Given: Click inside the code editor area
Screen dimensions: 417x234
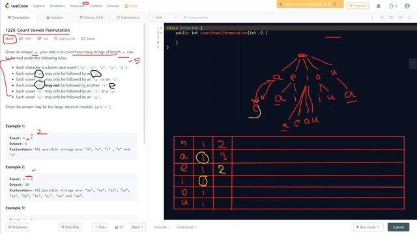Looking at the screenshot, I should tap(291, 121).
